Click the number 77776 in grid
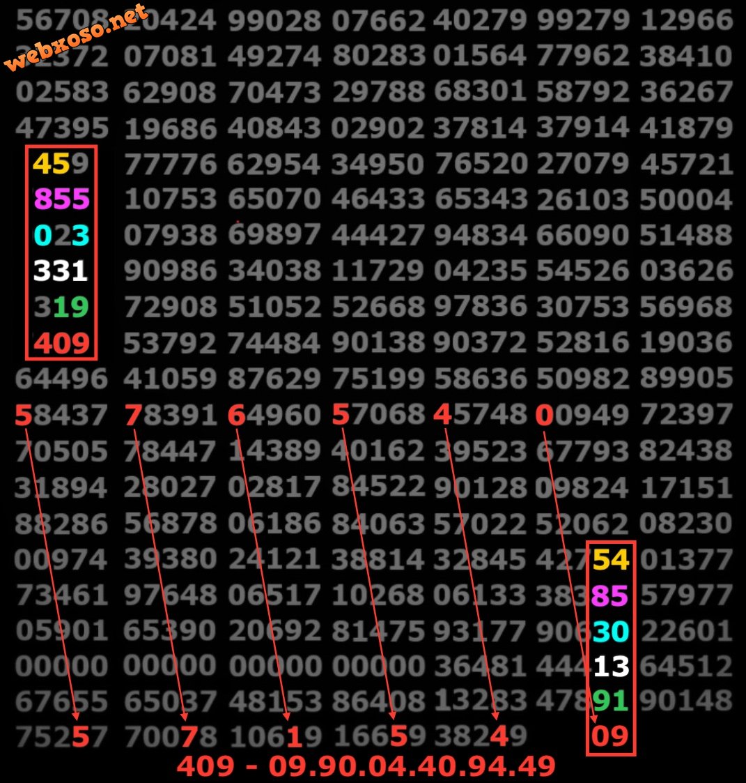Image resolution: width=746 pixels, height=783 pixels. click(170, 165)
